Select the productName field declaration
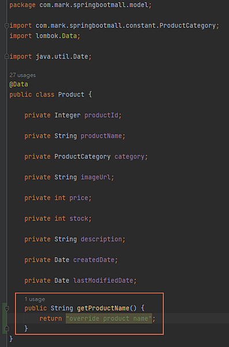 (74, 136)
